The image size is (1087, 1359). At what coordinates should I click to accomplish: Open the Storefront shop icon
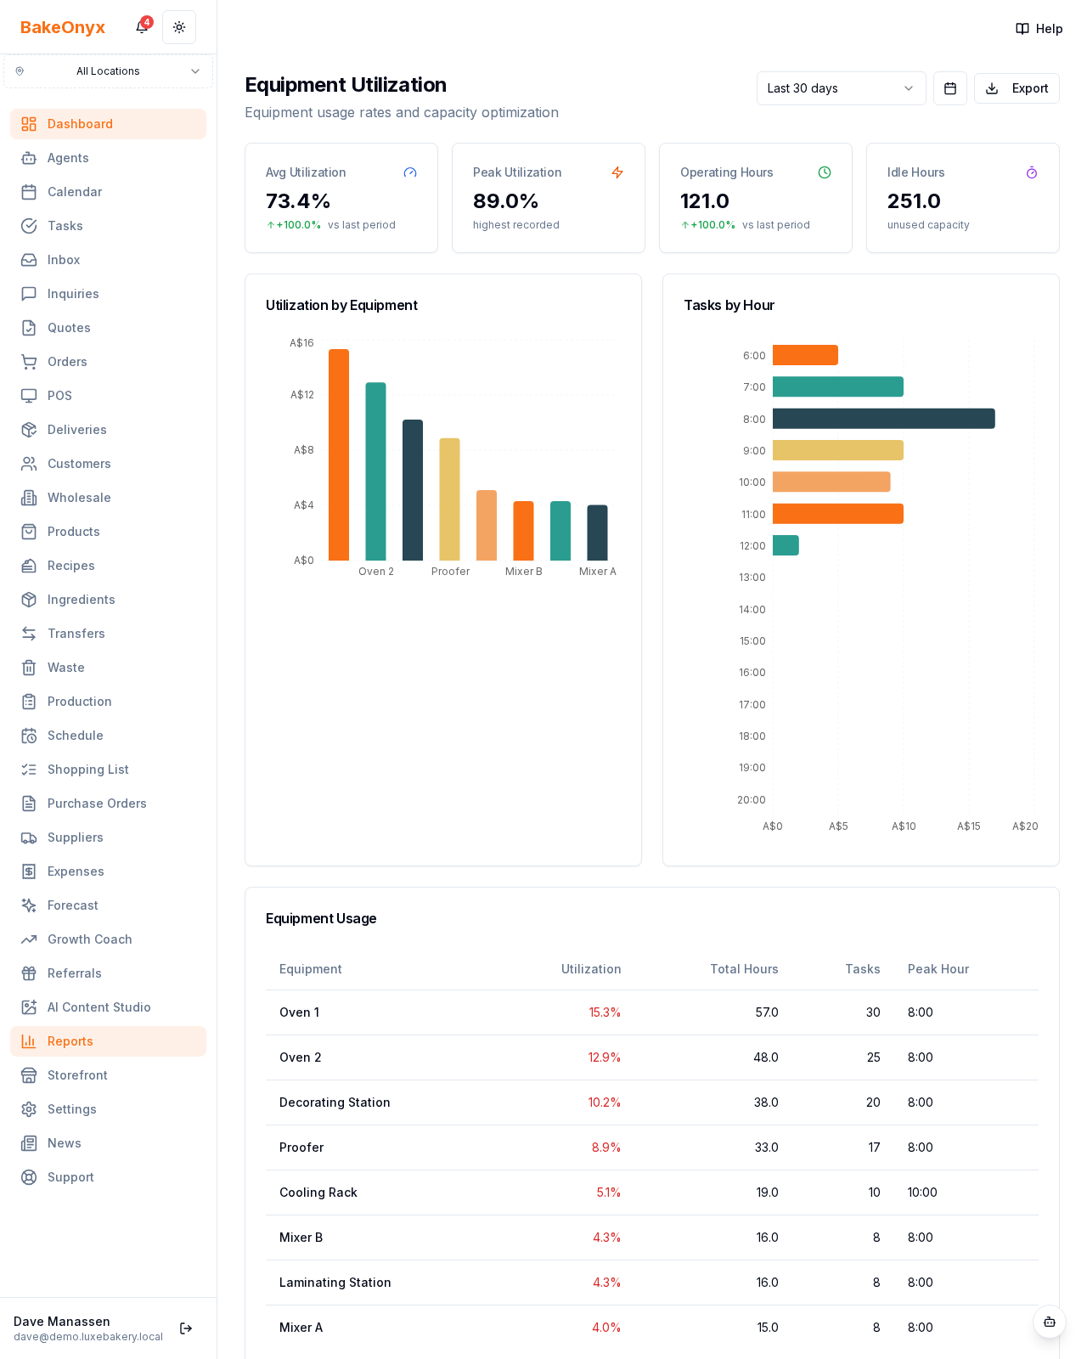point(29,1075)
